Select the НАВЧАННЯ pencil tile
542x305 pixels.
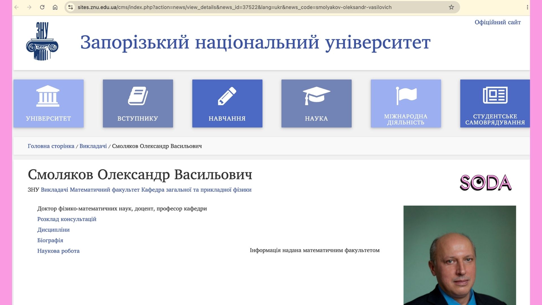[x=227, y=103]
